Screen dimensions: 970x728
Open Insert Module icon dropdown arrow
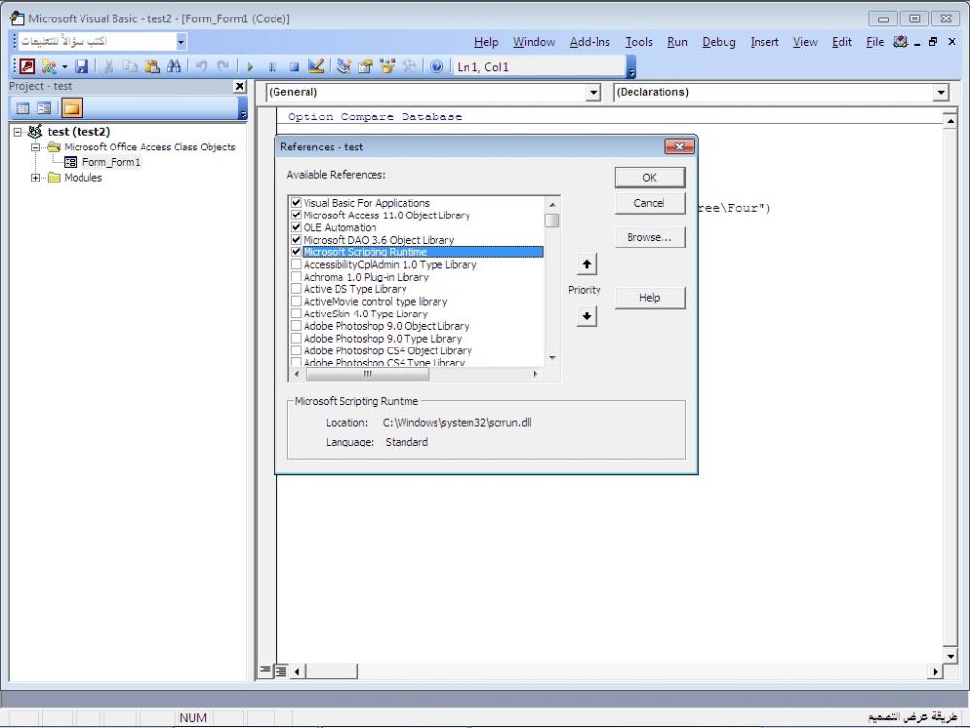pyautogui.click(x=64, y=66)
